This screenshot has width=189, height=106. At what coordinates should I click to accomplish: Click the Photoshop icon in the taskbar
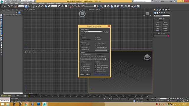(x=38, y=104)
